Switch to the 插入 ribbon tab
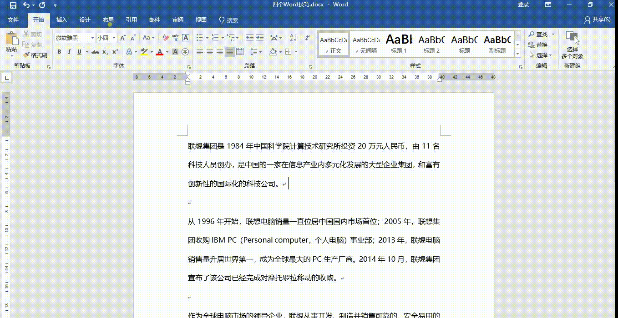This screenshot has width=618, height=318. pyautogui.click(x=61, y=20)
